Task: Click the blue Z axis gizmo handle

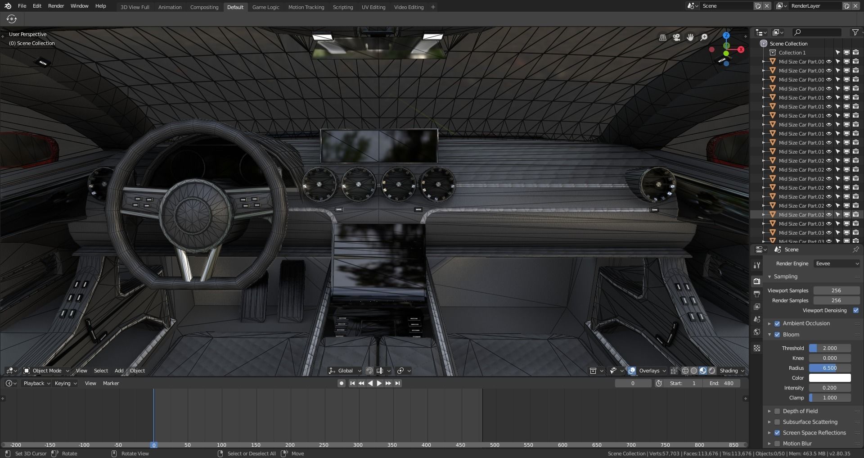Action: point(726,35)
